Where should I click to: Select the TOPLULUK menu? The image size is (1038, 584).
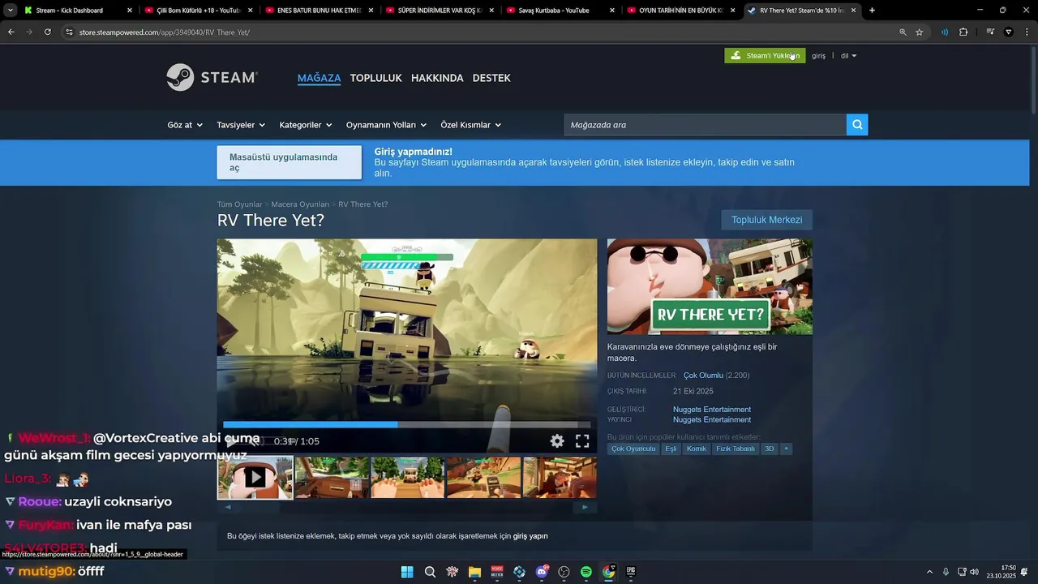[375, 78]
